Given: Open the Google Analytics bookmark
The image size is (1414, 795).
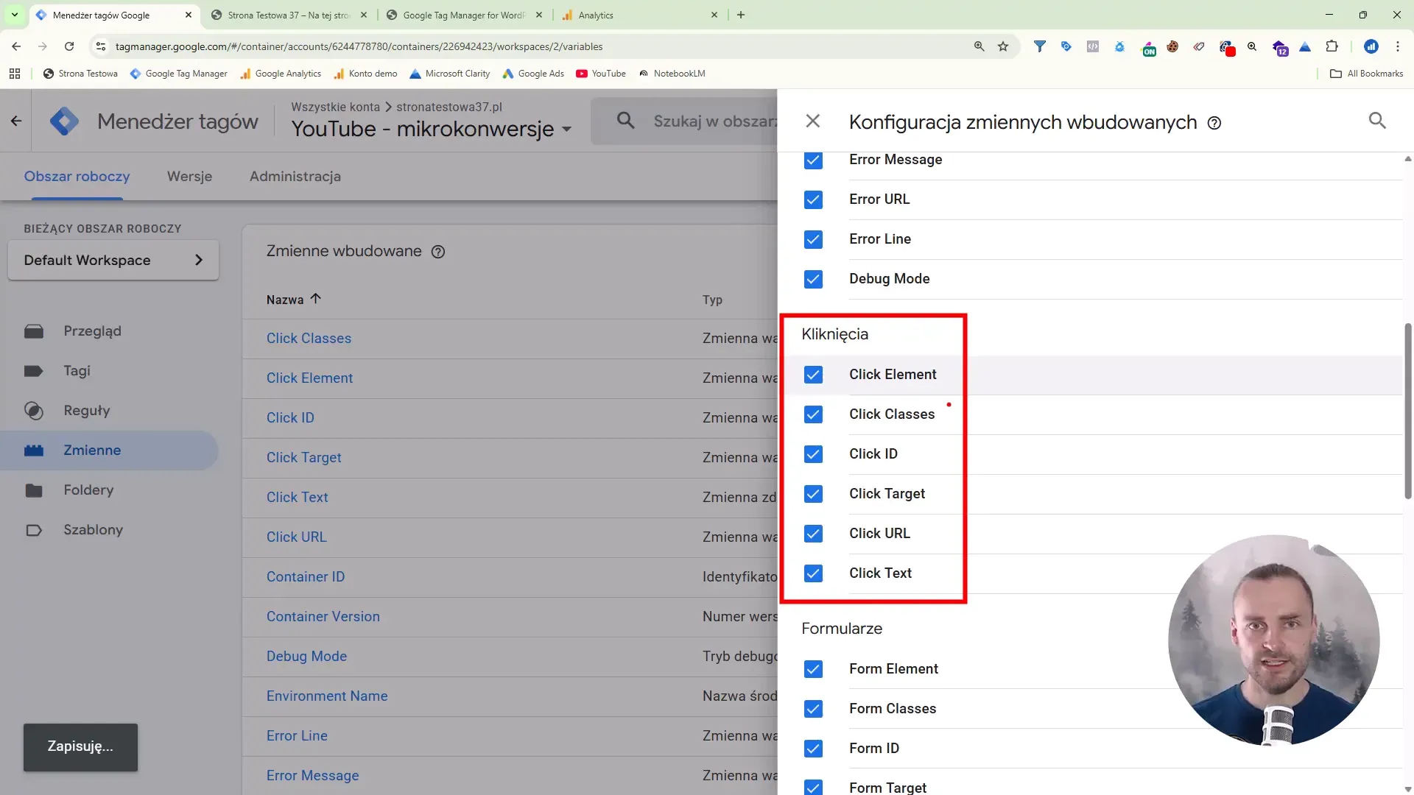Looking at the screenshot, I should (281, 74).
